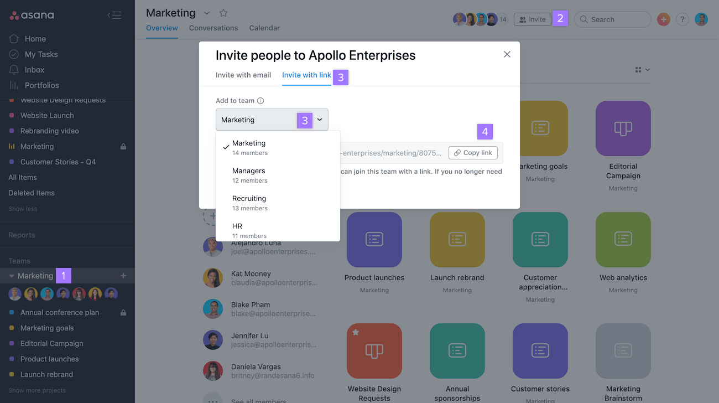Toggle the Add to team Marketing dropdown
The width and height of the screenshot is (719, 403).
[272, 120]
